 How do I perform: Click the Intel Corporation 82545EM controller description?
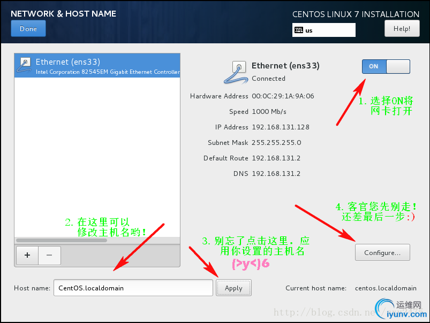[x=108, y=72]
